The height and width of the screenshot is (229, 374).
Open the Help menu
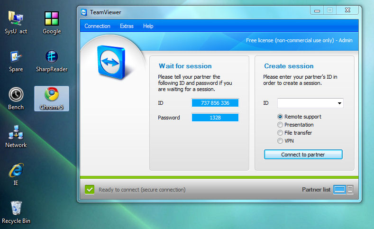[148, 26]
